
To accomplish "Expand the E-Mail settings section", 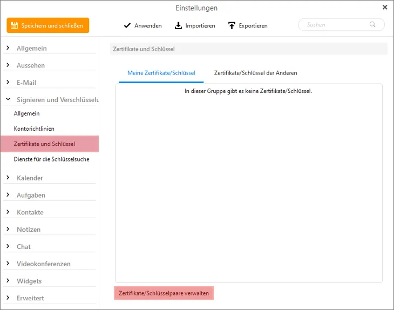I will [8, 83].
